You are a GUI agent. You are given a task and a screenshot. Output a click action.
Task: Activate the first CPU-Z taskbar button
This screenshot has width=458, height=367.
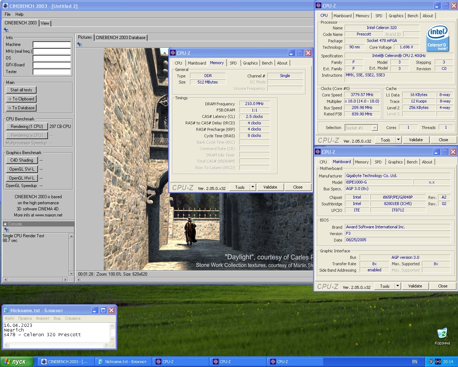point(180,362)
